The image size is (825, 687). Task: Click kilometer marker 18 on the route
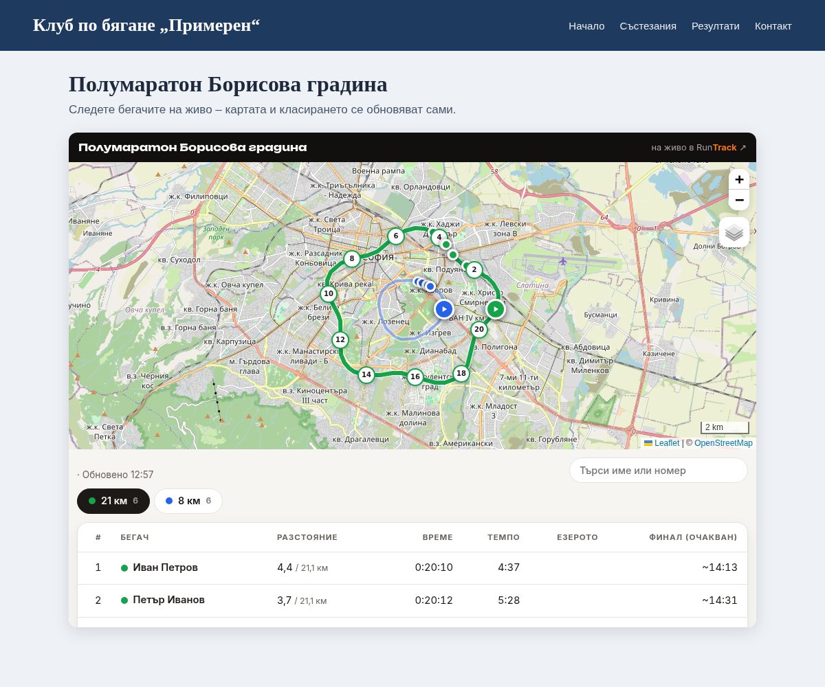[461, 374]
